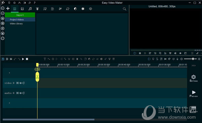202x123 pixels.
Task: Click the crop icon in timeline toolbar
Action: point(81,59)
